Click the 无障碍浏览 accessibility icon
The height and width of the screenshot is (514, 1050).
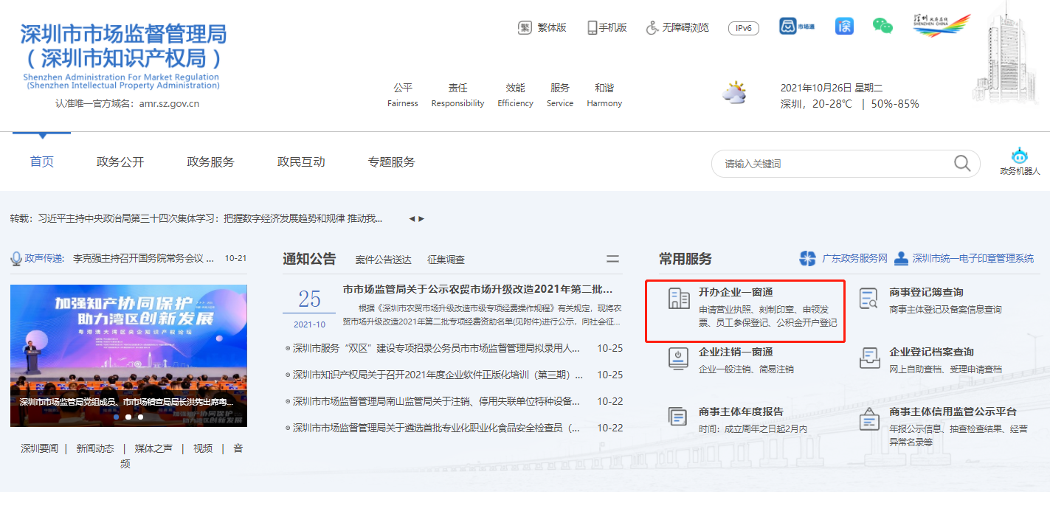[652, 27]
